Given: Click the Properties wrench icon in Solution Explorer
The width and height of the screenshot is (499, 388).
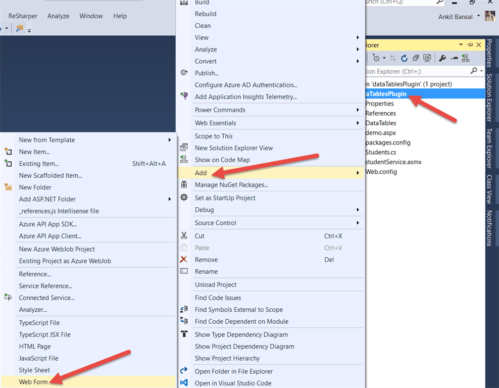Looking at the screenshot, I should [442, 58].
